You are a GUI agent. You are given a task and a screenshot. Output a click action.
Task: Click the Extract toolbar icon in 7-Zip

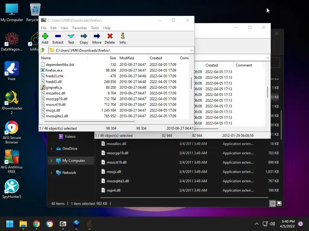(x=58, y=38)
